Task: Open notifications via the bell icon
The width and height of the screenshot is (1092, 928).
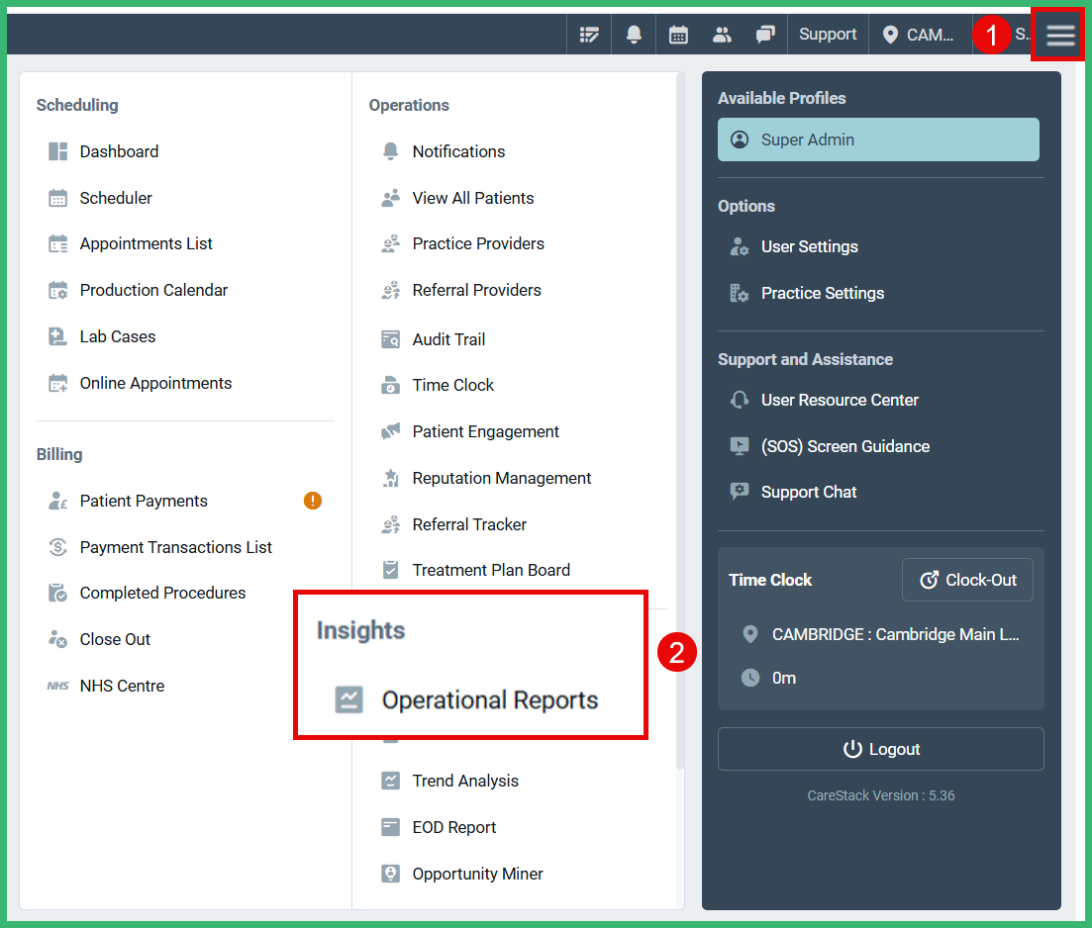Action: (x=634, y=34)
